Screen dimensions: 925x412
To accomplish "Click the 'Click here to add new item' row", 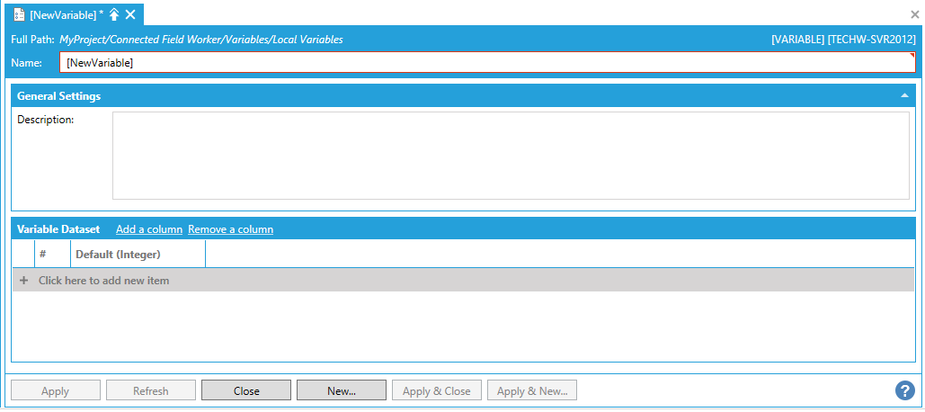I will [103, 281].
